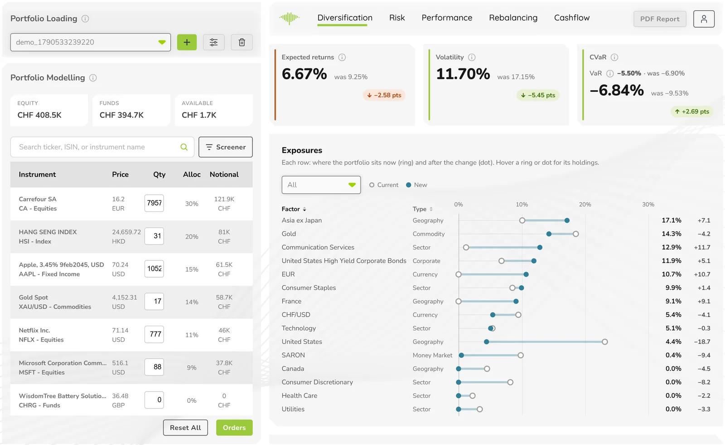Click the Volatility info icon

(472, 57)
